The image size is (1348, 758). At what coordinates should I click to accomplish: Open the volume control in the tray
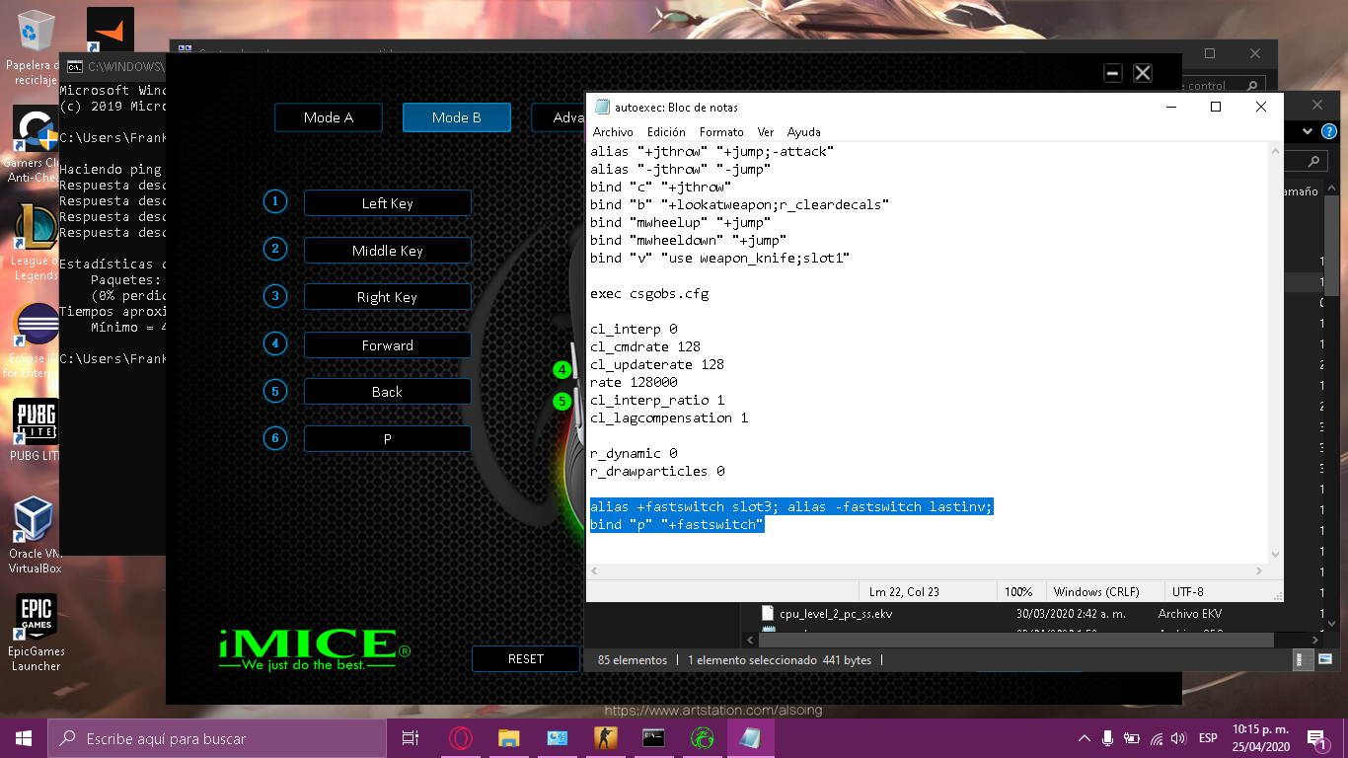coord(1177,738)
